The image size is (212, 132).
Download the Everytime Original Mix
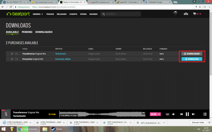tap(192, 59)
